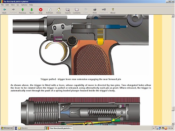This screenshot has height=131, width=175.
Task: Close the Borchardt pistol window
Action: click(x=173, y=1)
